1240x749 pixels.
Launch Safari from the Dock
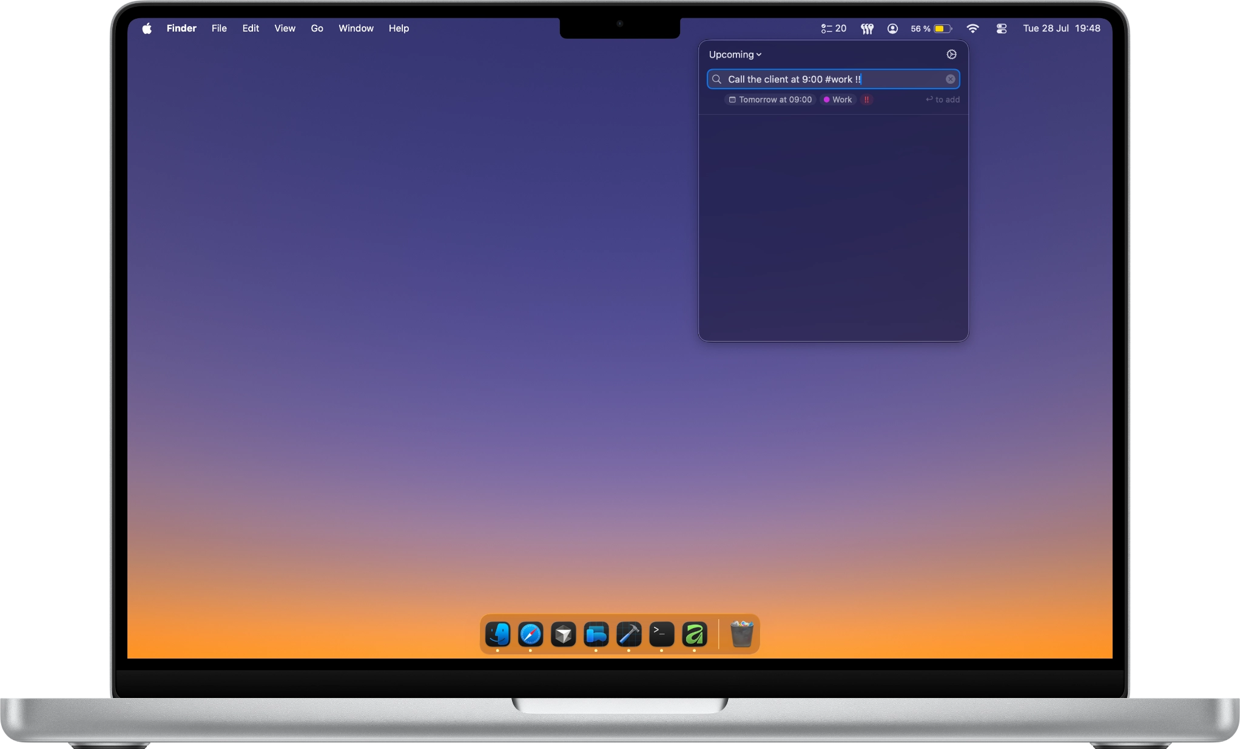[530, 634]
